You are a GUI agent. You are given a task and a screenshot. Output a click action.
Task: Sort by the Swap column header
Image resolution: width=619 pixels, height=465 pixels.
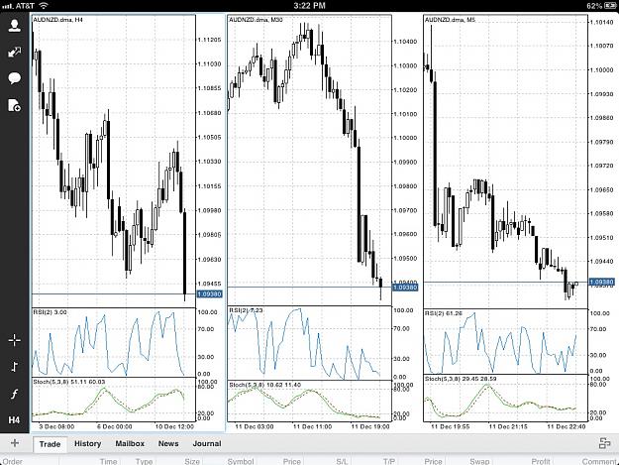pos(479,461)
